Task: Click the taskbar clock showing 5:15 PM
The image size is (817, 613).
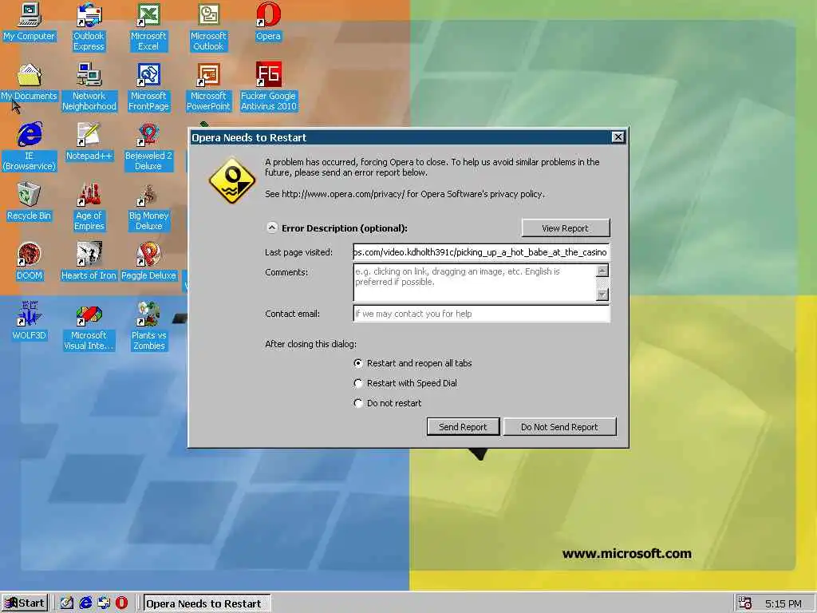Action: point(783,603)
